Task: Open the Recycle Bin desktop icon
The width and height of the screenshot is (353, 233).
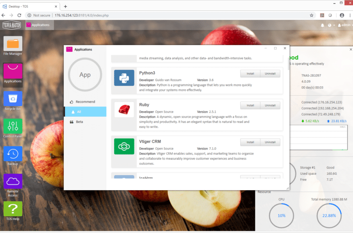Action: [13, 101]
